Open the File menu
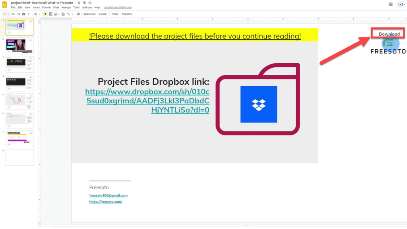 13,8
